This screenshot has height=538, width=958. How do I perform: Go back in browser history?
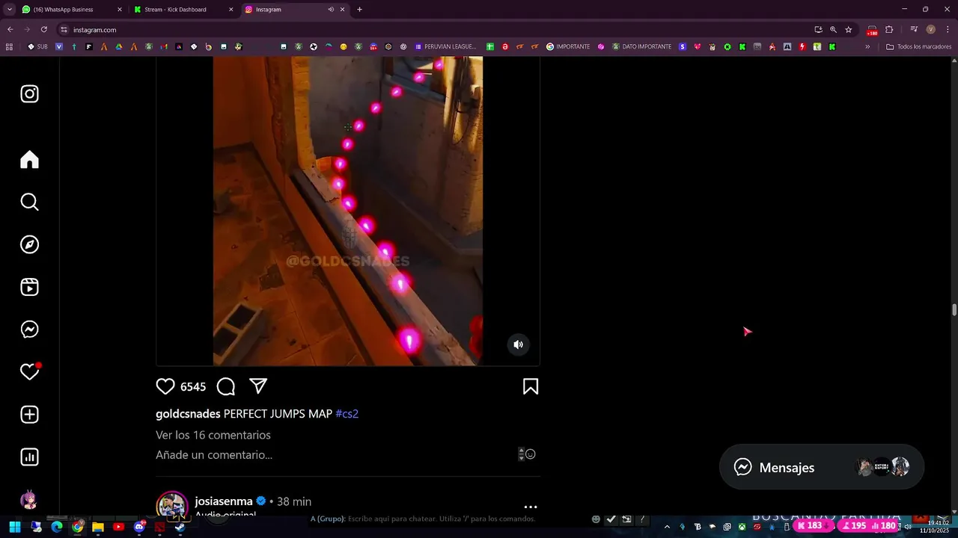pos(10,30)
